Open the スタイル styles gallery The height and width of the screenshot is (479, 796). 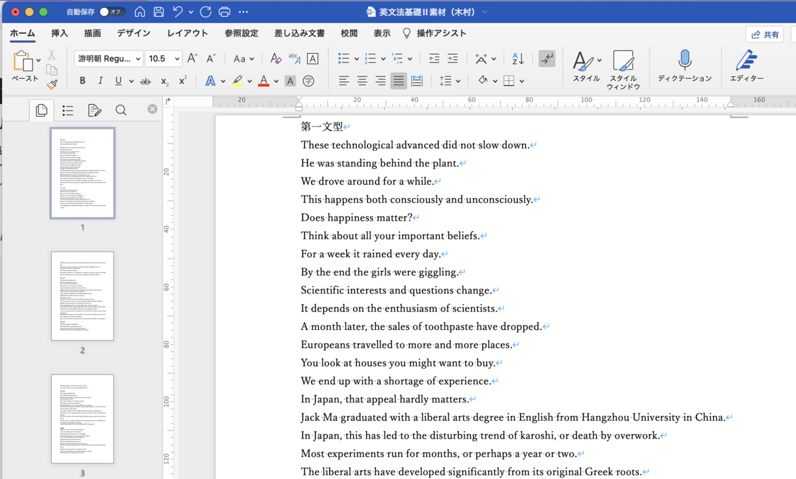pyautogui.click(x=586, y=66)
